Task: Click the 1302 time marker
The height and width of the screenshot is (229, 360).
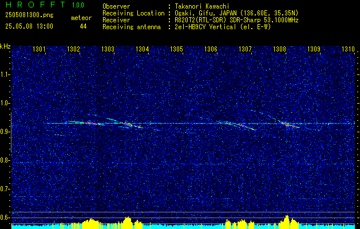Action: click(73, 49)
